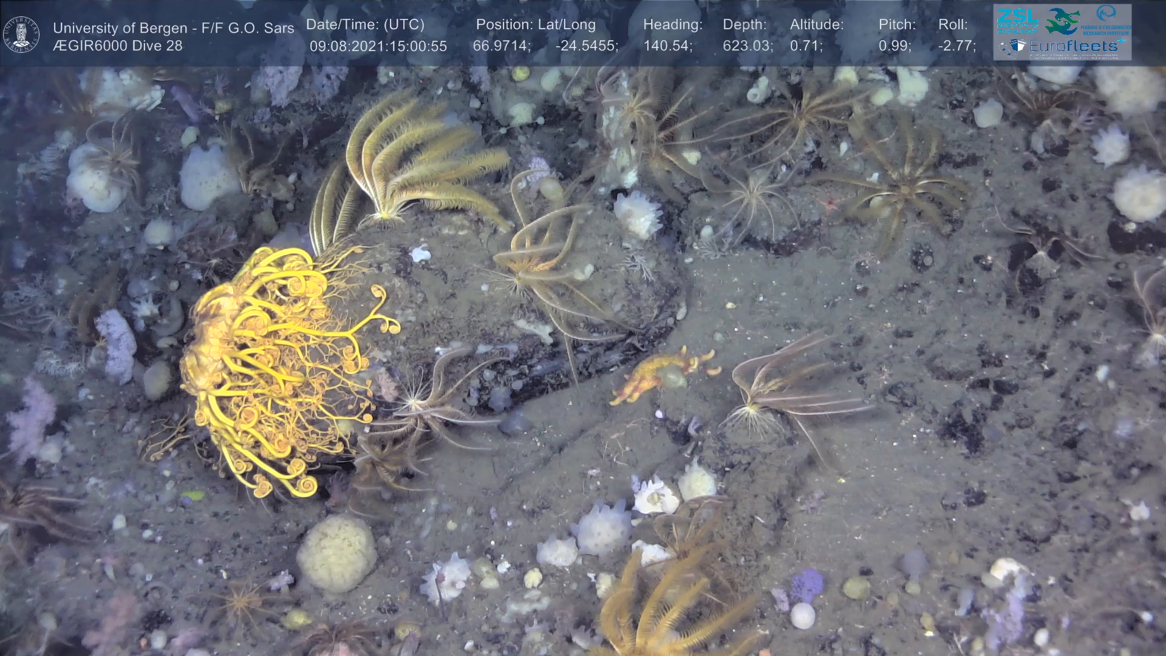The height and width of the screenshot is (656, 1166).
Task: Click the ZSL Institute of Zoology logo
Action: tap(1017, 21)
